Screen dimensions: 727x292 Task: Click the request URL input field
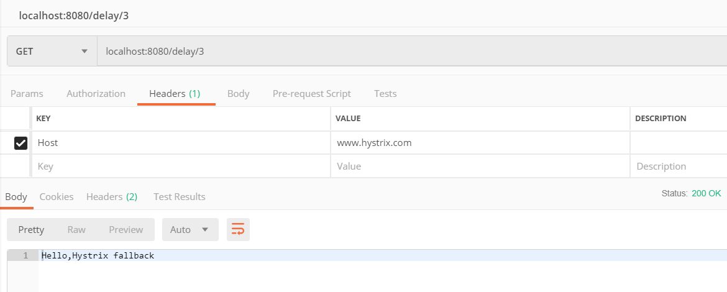[410, 51]
